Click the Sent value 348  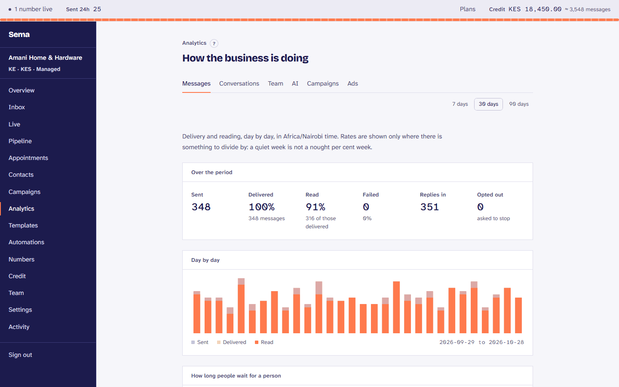[201, 207]
